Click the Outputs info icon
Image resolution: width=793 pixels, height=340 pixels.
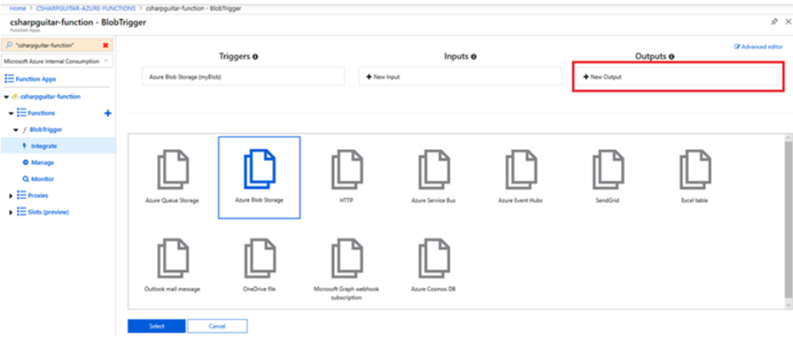[x=671, y=57]
